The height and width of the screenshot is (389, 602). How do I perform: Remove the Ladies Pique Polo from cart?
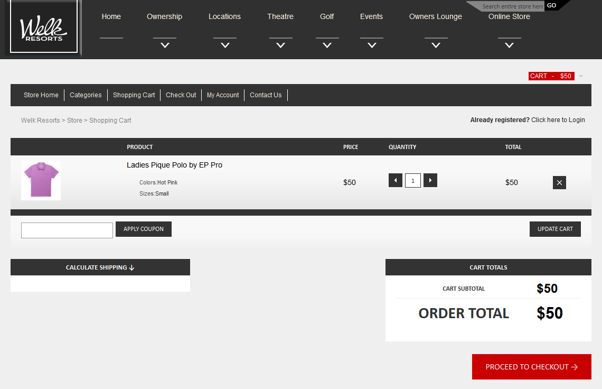[x=559, y=183]
